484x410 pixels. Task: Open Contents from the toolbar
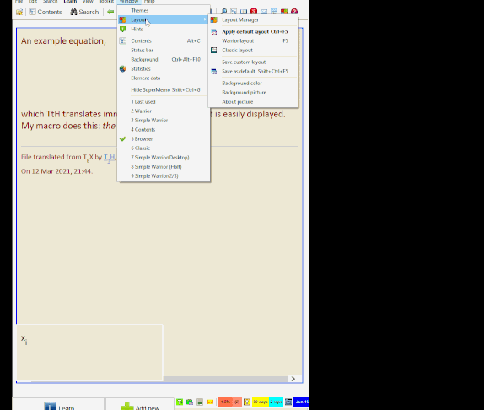[46, 12]
